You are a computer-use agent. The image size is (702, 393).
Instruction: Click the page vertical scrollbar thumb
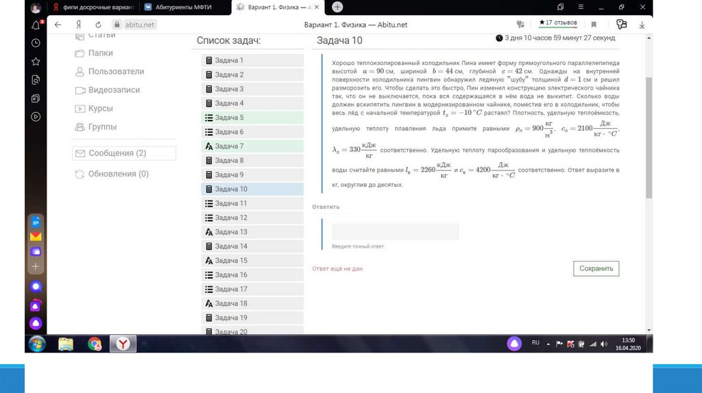coord(649,138)
